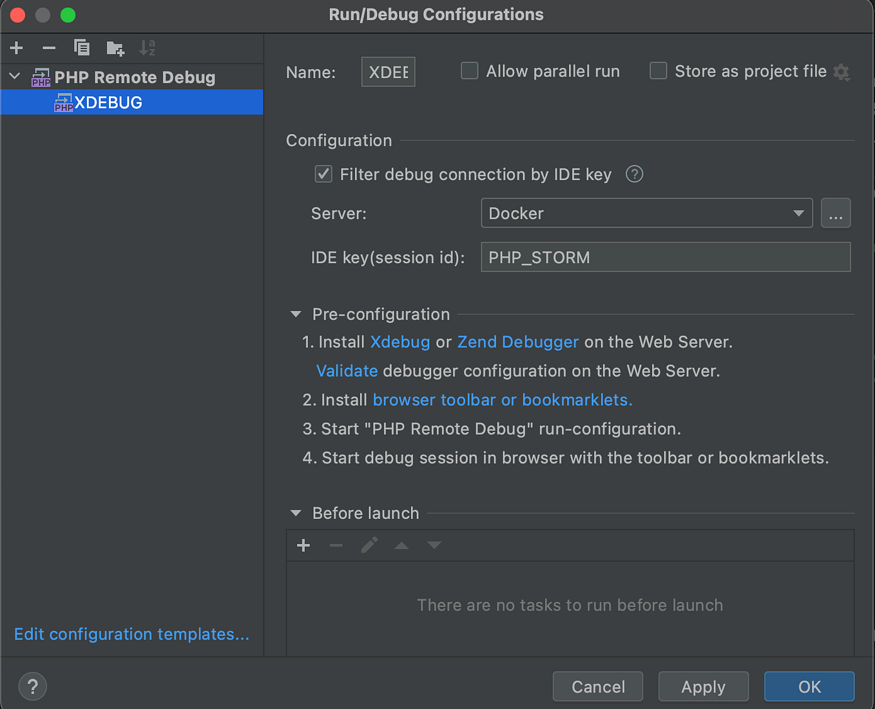Image resolution: width=875 pixels, height=709 pixels.
Task: Click the Validate debugger configuration link
Action: [347, 371]
